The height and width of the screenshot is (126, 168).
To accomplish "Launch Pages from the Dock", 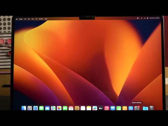I will [125, 108].
